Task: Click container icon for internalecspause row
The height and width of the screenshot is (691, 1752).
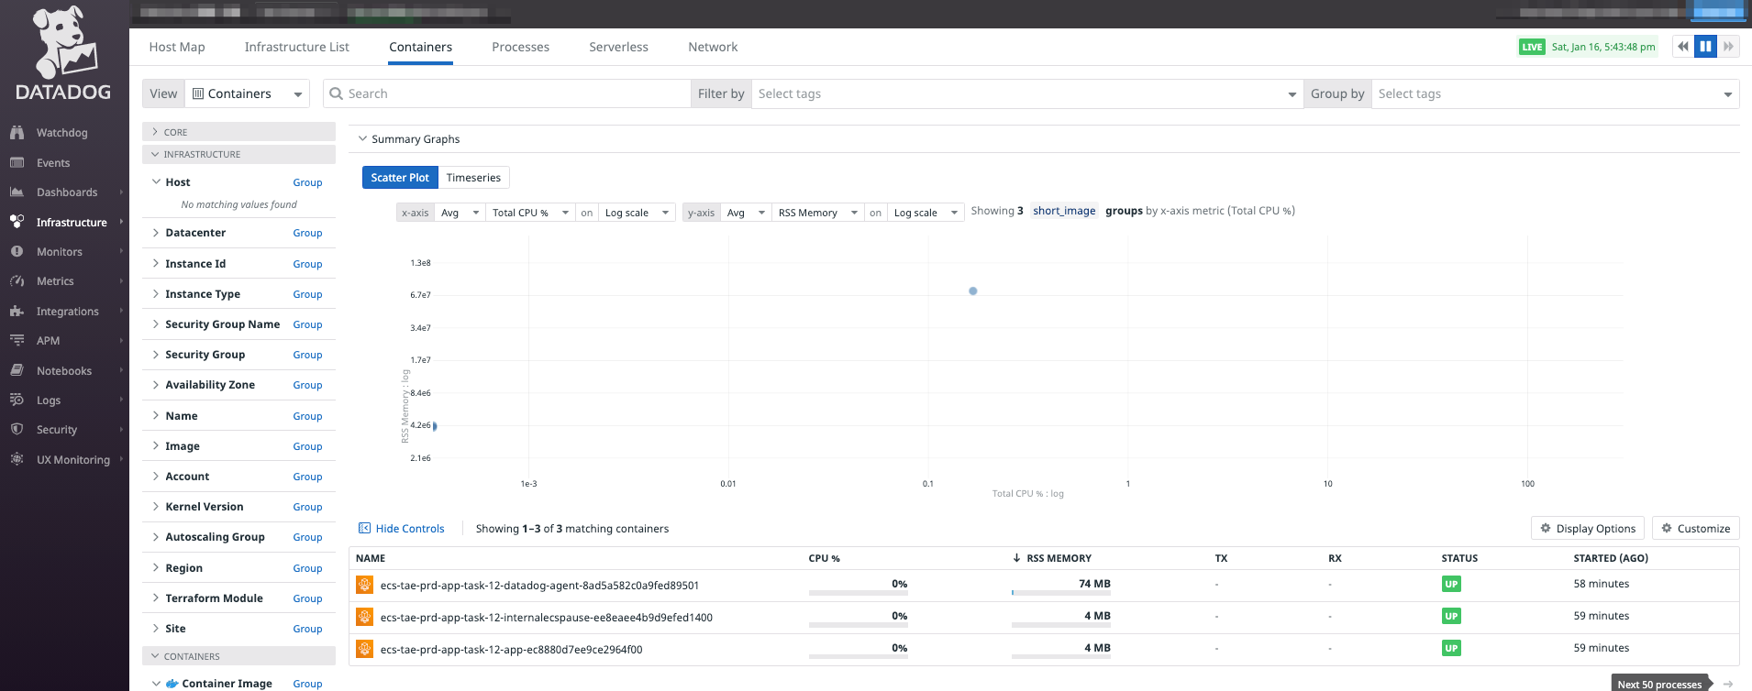Action: (364, 617)
